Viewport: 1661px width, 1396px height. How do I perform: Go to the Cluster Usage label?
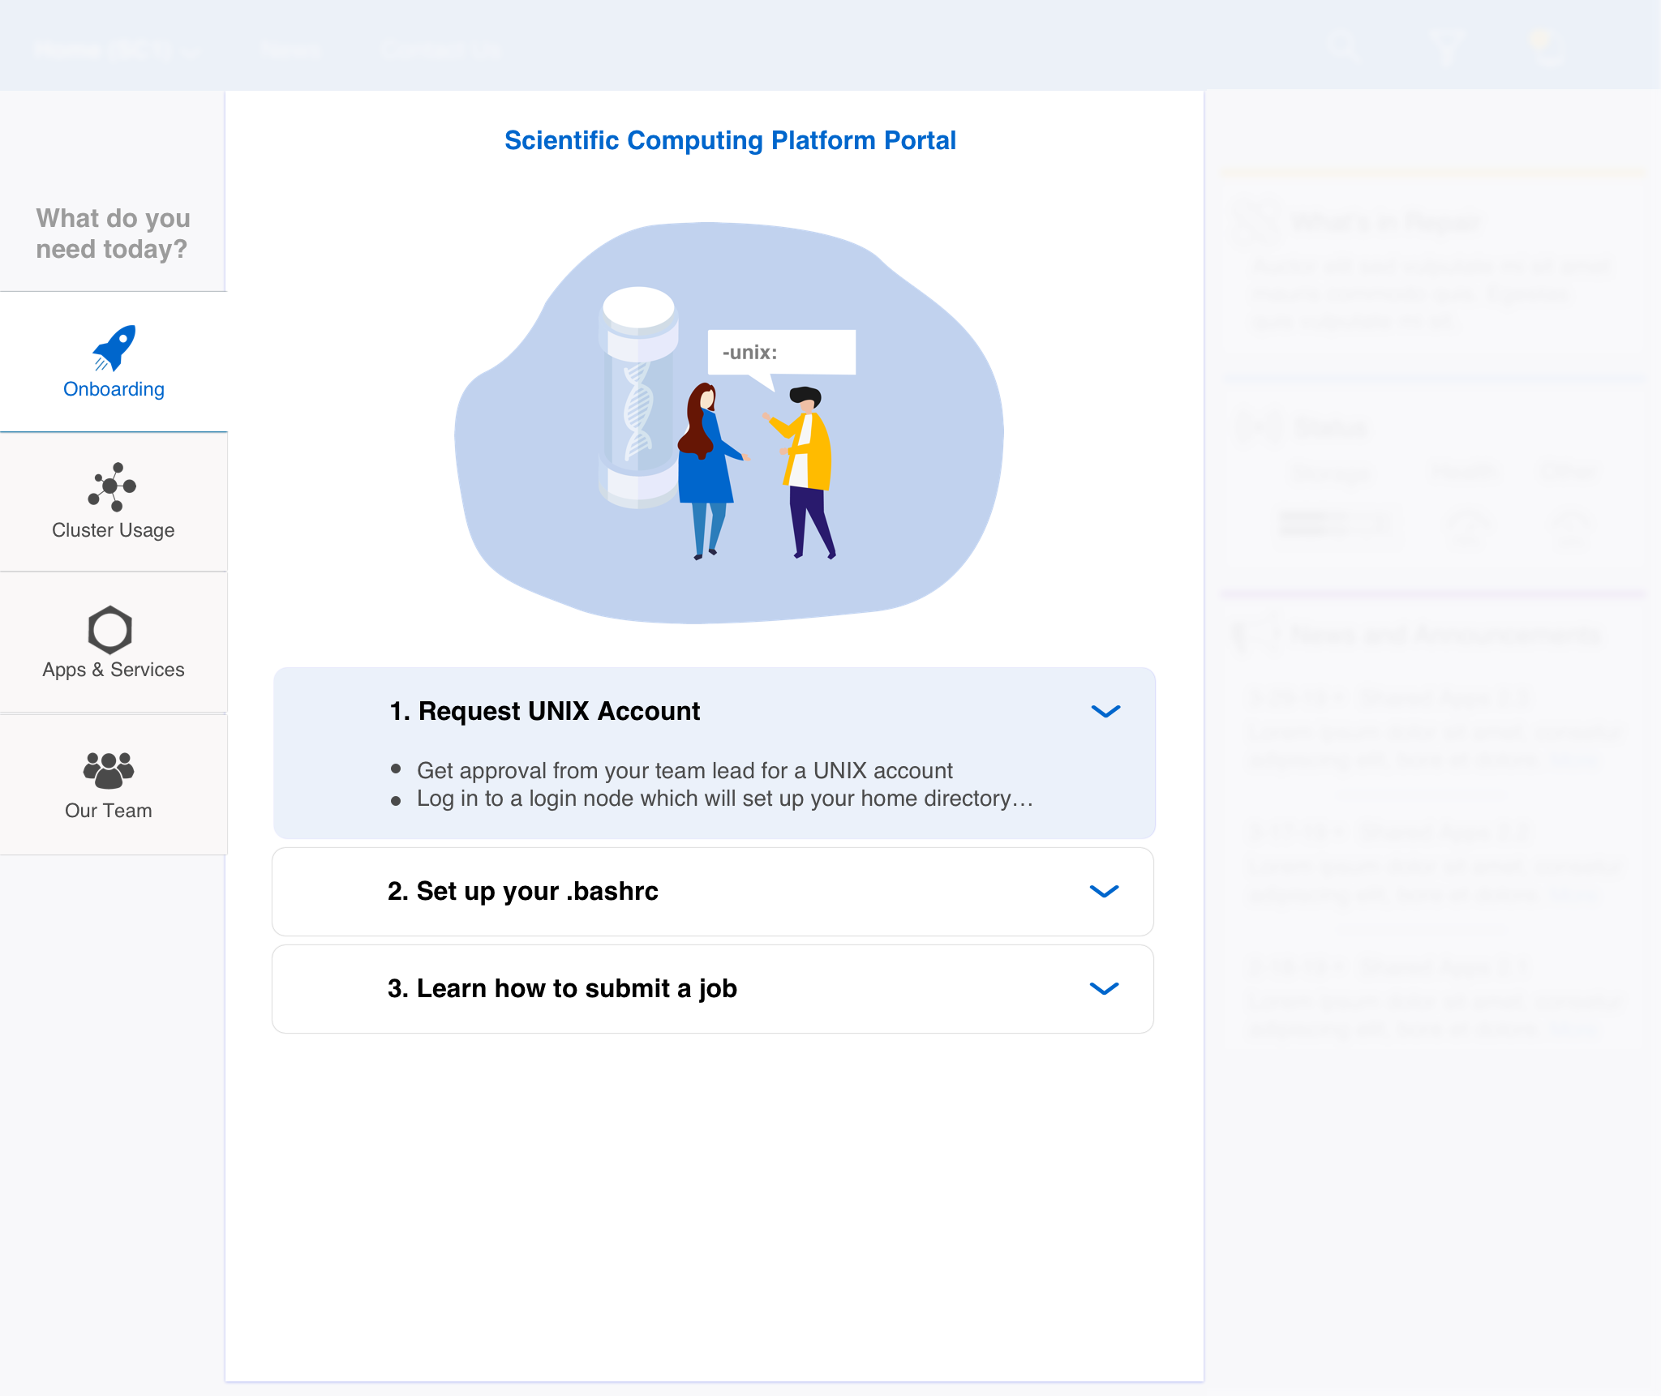pyautogui.click(x=114, y=530)
